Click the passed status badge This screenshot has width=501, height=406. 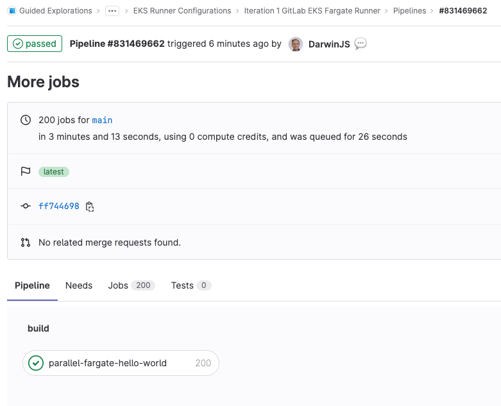[35, 44]
